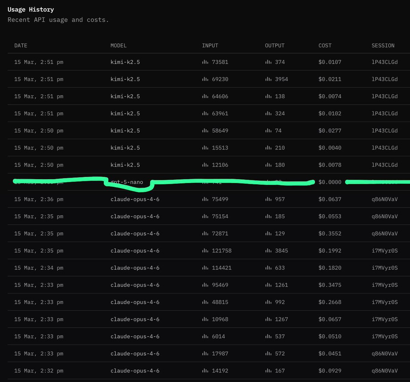Viewport: 410px width, 382px height.
Task: Click date 15 Mar, 2:36 pm
Action: [39, 199]
